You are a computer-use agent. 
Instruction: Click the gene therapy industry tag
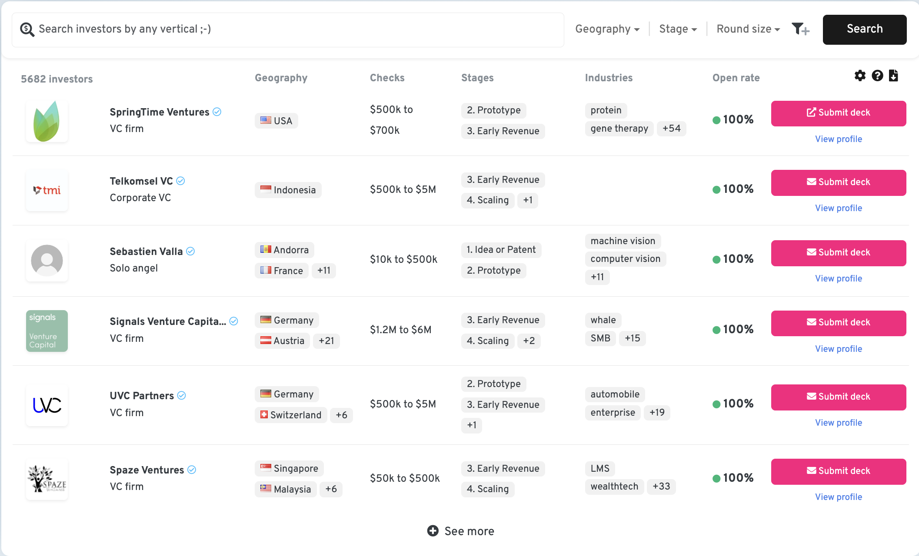tap(619, 129)
